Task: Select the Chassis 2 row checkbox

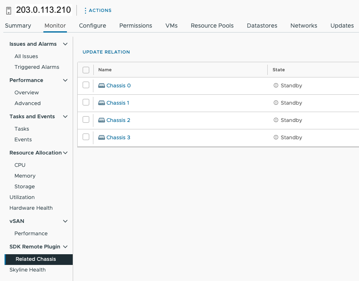Action: 86,119
